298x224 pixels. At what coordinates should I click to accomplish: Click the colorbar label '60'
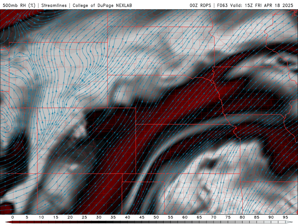[185, 217]
